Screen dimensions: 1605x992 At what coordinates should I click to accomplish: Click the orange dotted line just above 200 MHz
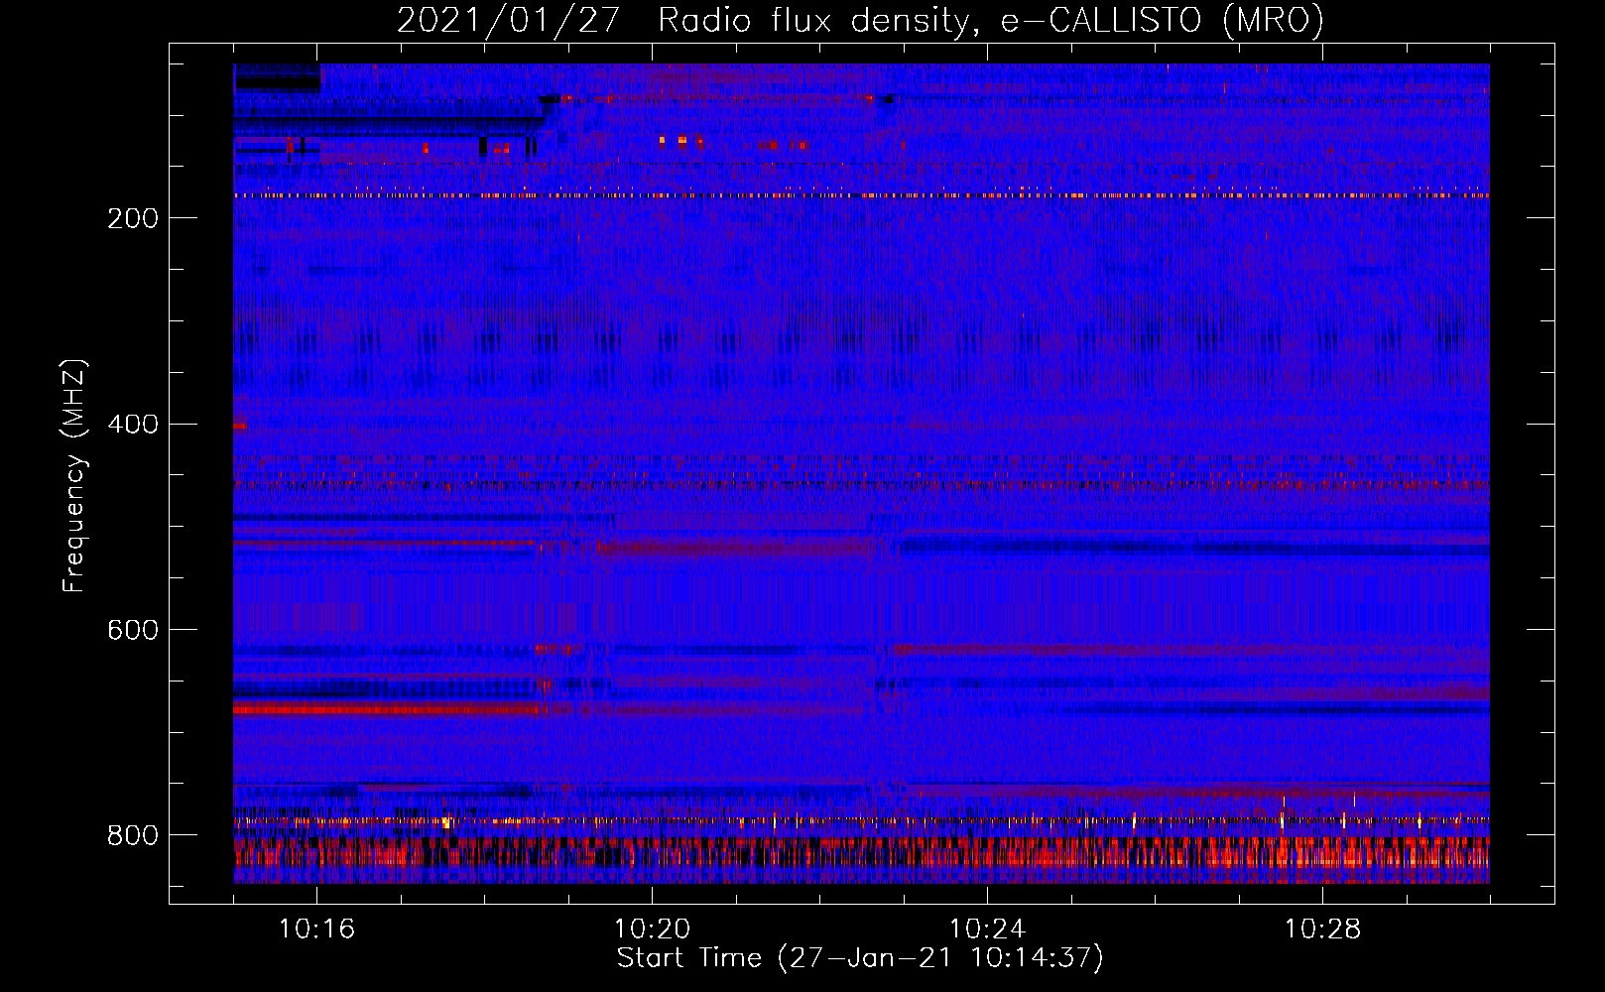861,195
